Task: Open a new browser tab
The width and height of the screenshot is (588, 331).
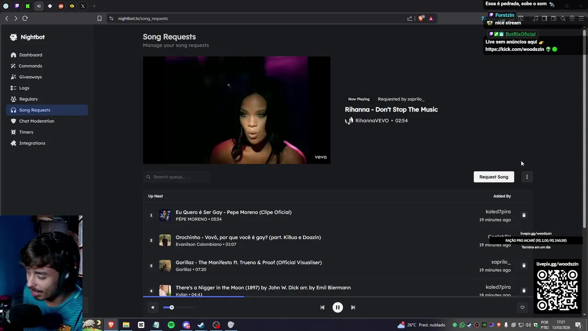Action: pyautogui.click(x=94, y=6)
